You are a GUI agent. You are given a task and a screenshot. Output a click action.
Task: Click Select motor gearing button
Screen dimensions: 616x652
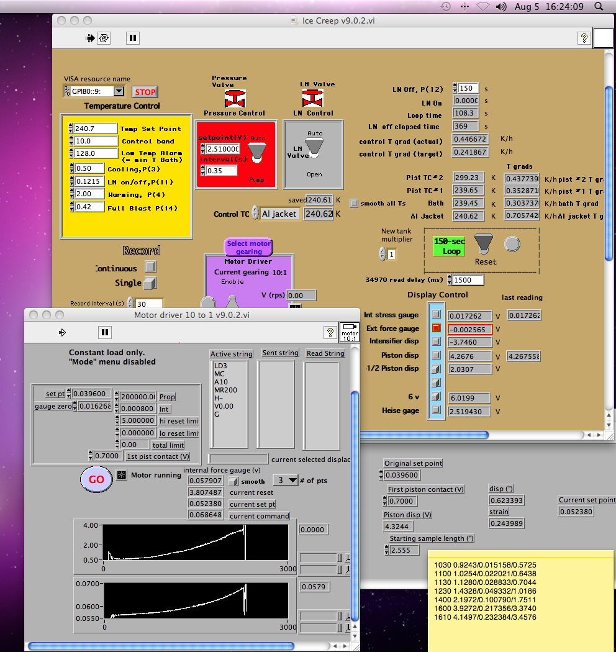(248, 247)
